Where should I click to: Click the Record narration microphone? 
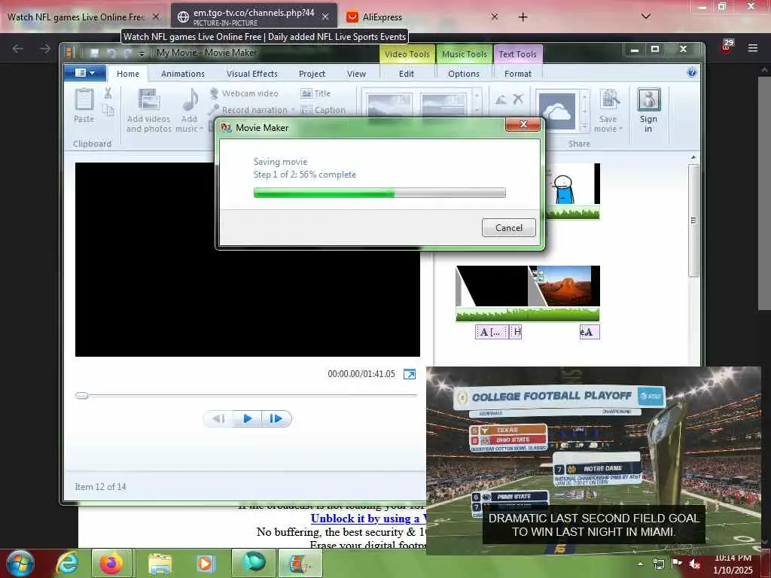pos(213,110)
